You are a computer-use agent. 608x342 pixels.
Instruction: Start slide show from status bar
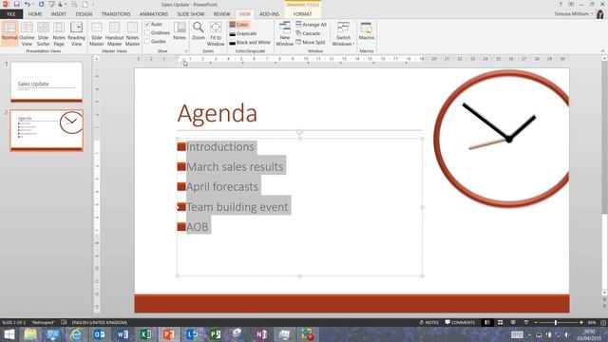525,322
